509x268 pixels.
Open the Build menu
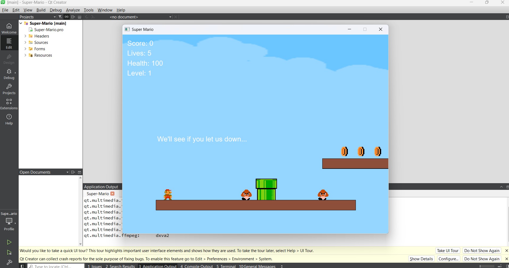pos(41,10)
